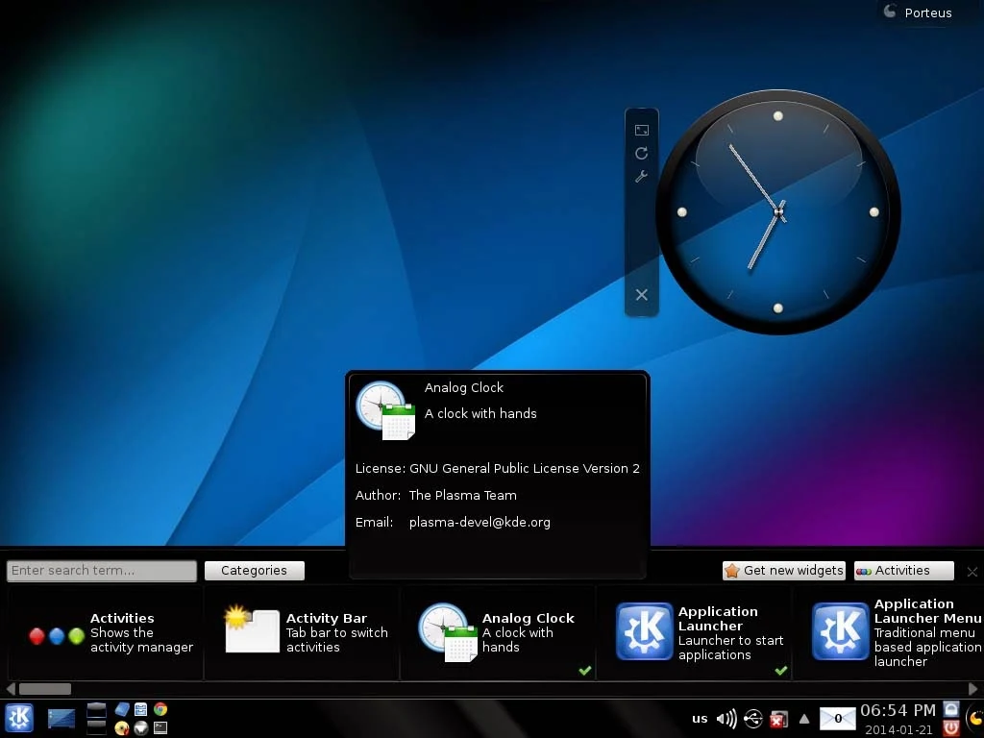The height and width of the screenshot is (738, 984).
Task: Open the KDE Kickoff application menu
Action: coord(19,718)
